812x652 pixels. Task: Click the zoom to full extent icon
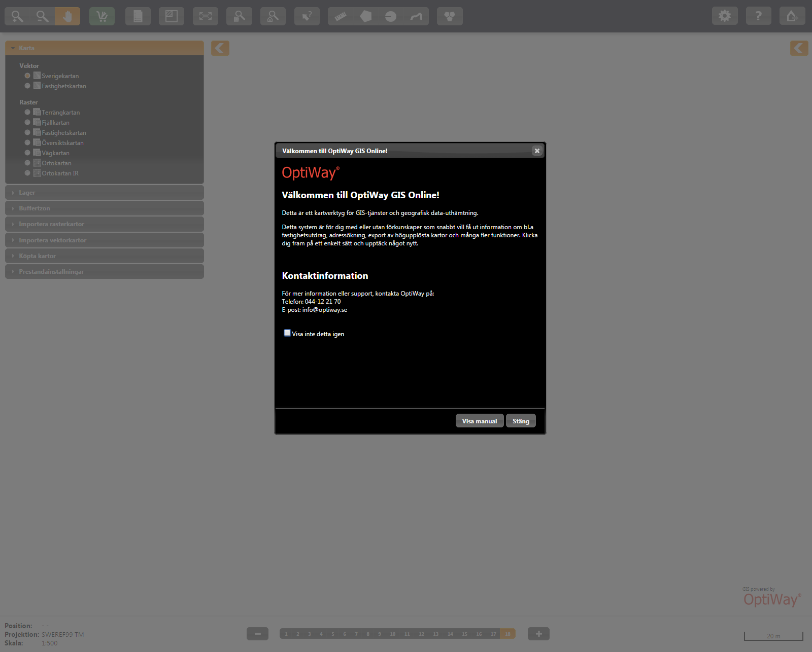click(x=206, y=16)
